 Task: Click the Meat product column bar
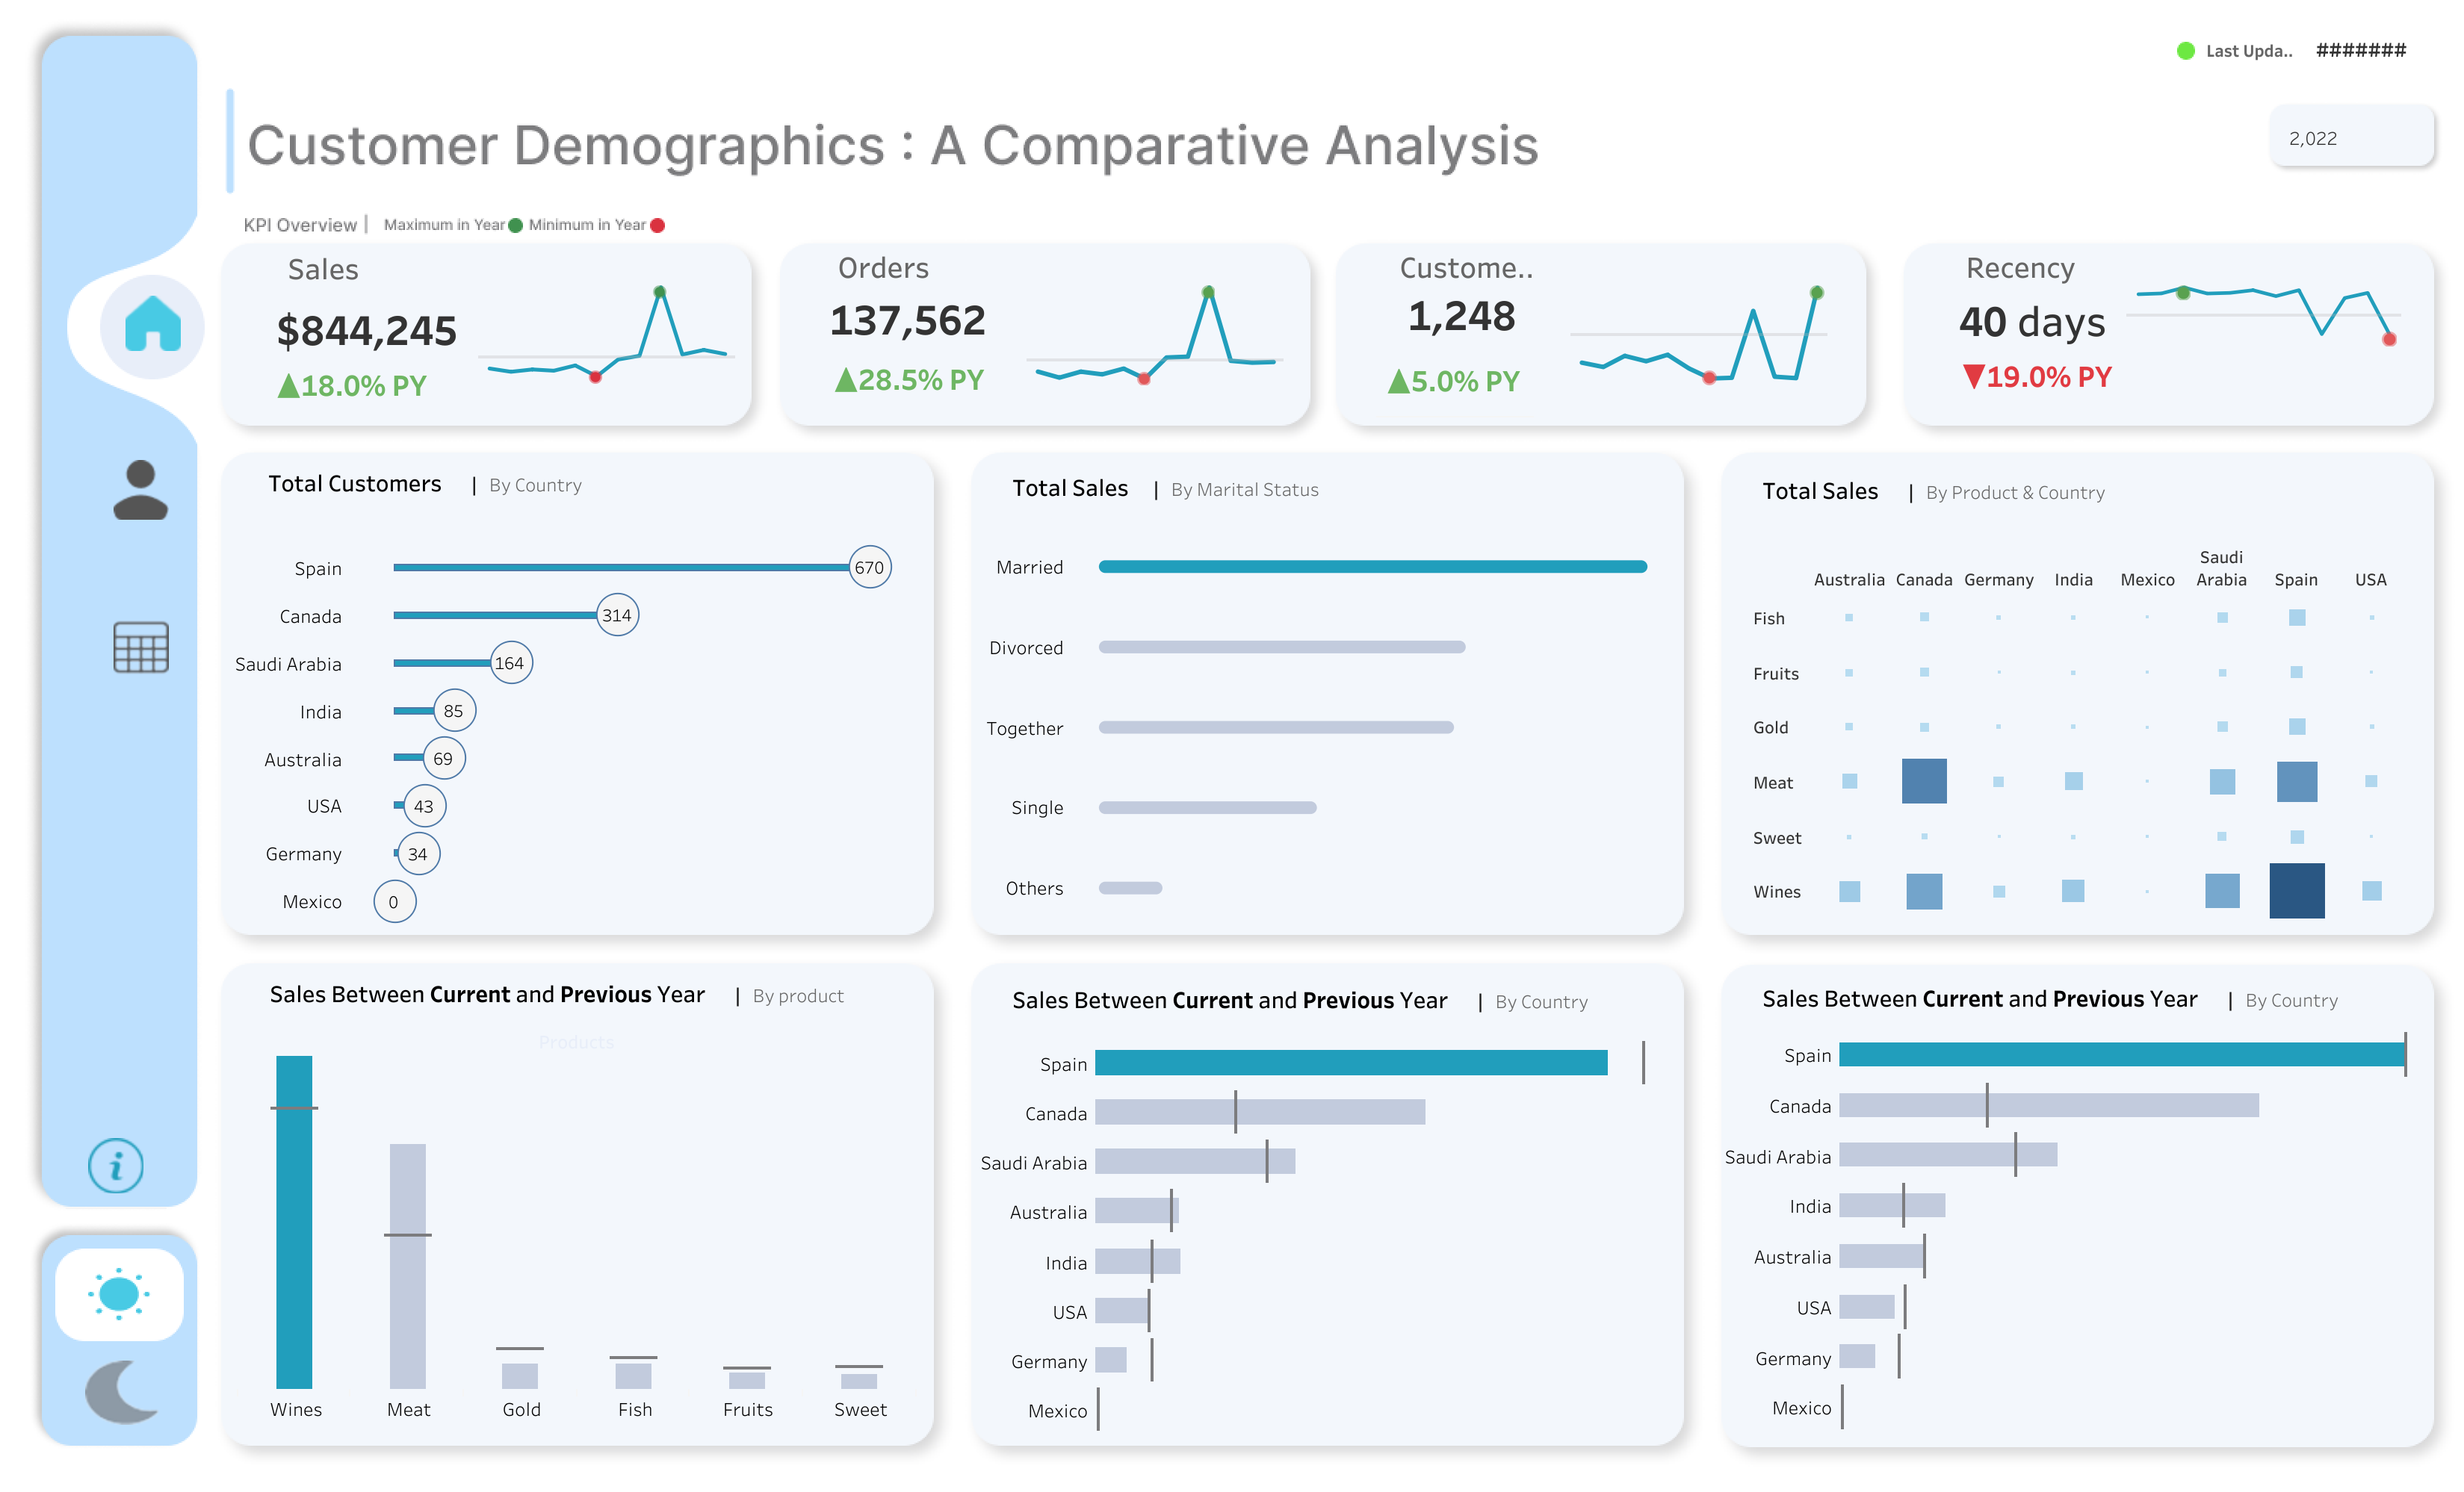point(407,1266)
